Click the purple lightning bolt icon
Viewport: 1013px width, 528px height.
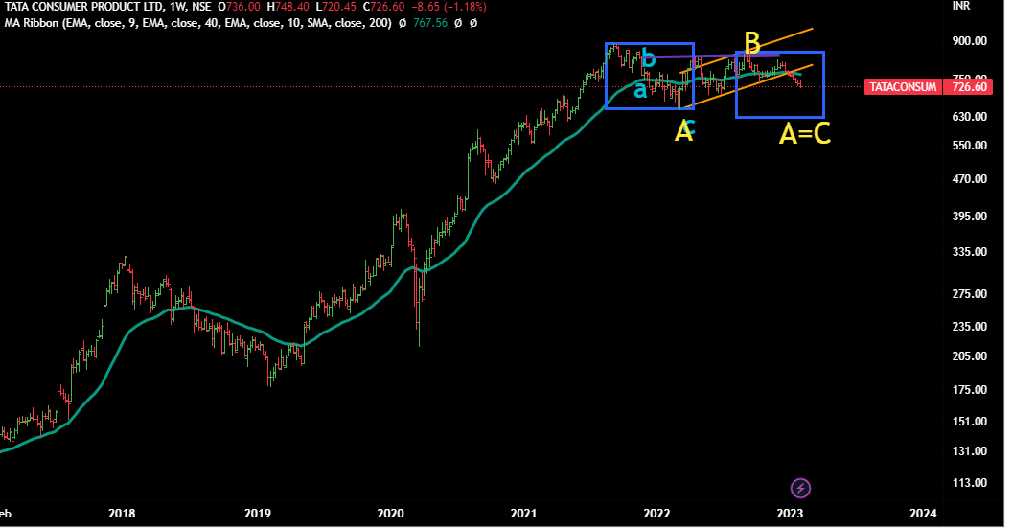click(x=802, y=488)
